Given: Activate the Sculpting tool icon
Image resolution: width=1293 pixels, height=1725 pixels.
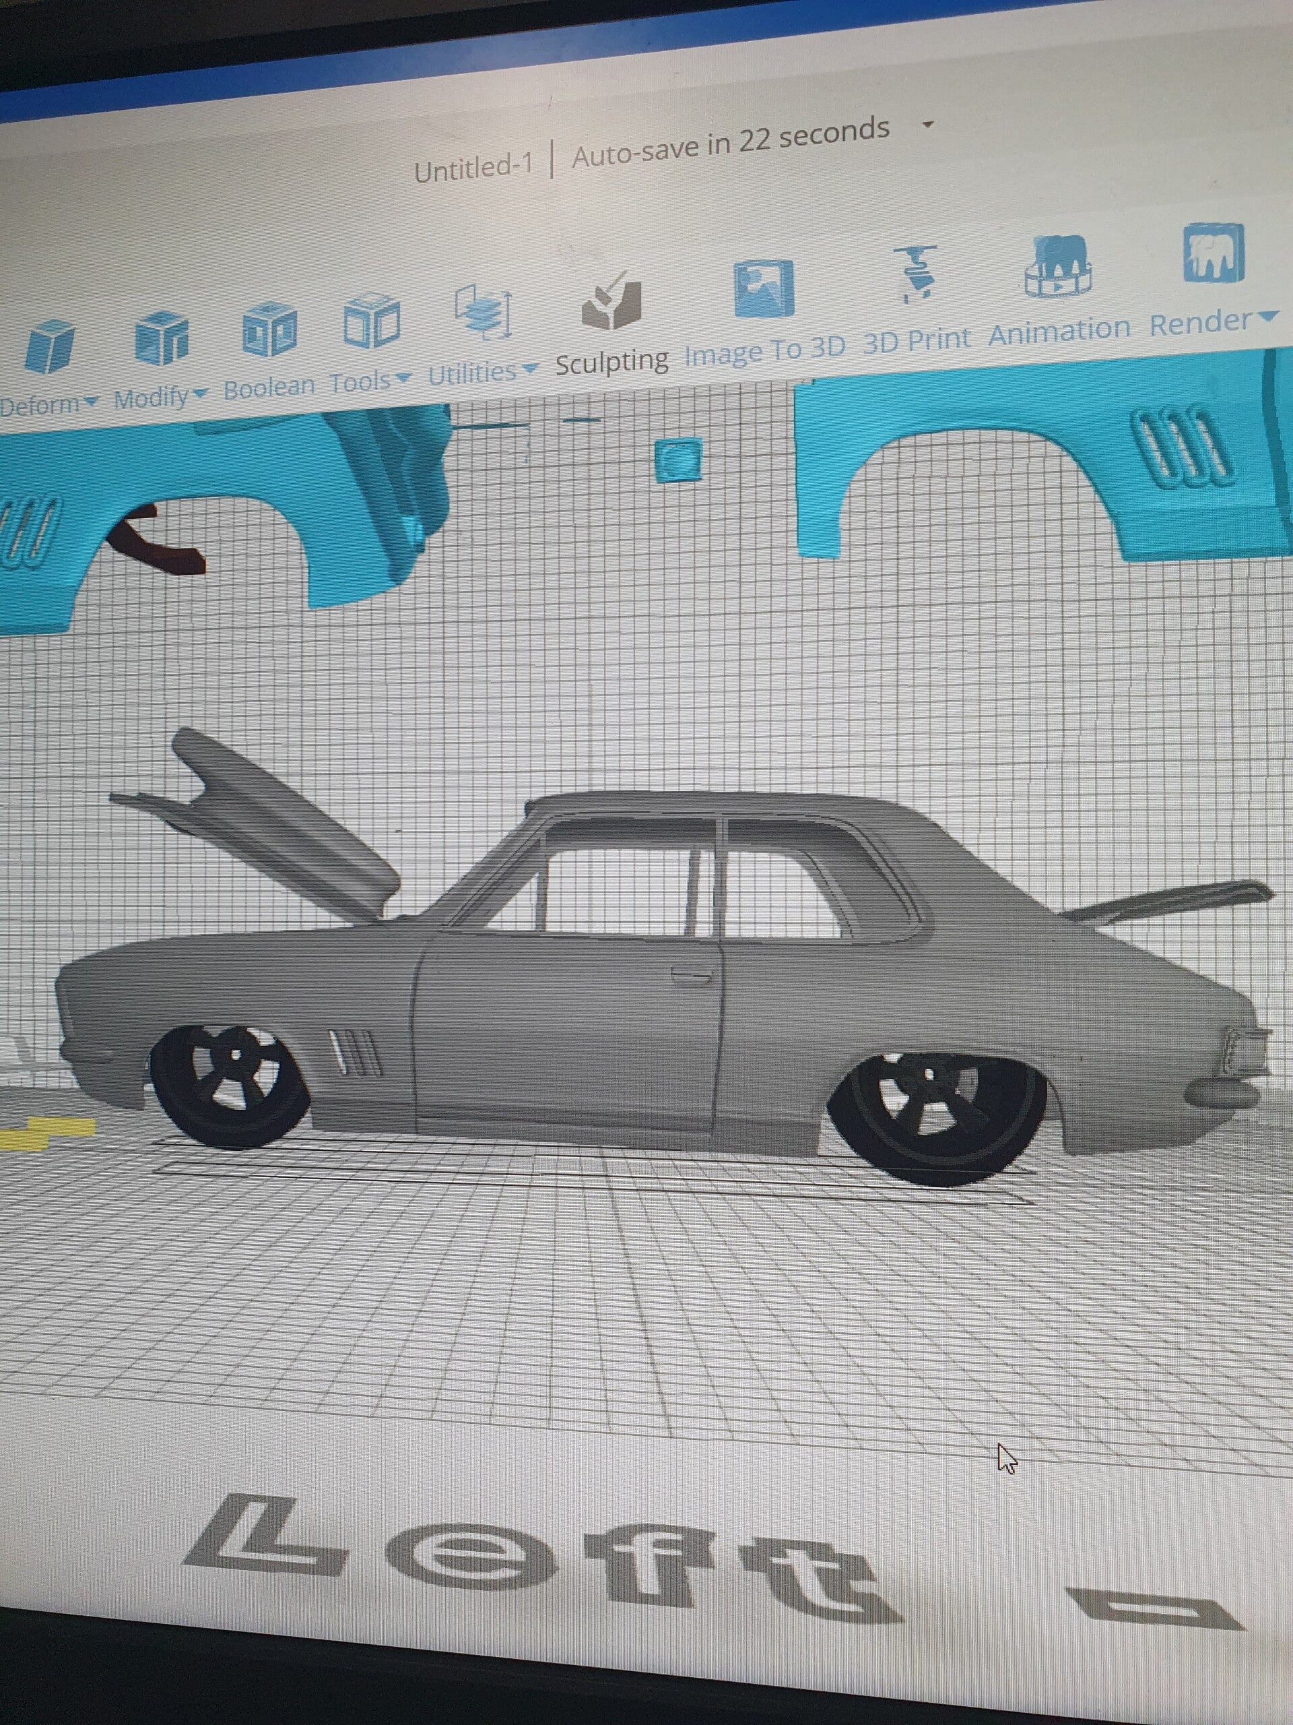Looking at the screenshot, I should [x=611, y=302].
